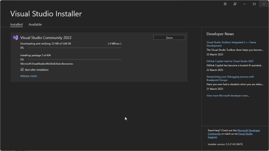Viewport: 269px width, 151px height.
Task: Click the installing package progress bar
Action: (x=75, y=60)
